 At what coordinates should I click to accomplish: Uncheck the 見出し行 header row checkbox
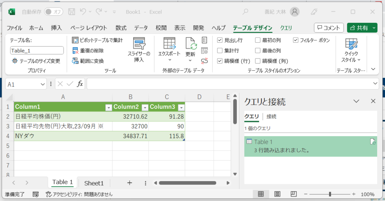click(220, 40)
